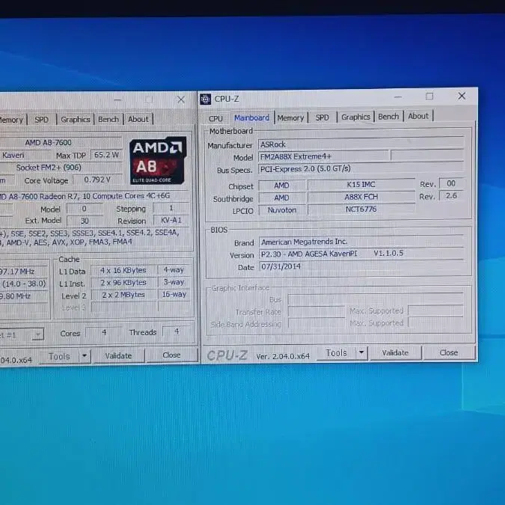The height and width of the screenshot is (505, 505).
Task: Click the K15 IMC chipset field
Action: [x=361, y=185]
